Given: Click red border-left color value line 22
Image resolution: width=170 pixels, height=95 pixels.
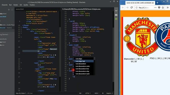Looking at the screenshot, I should [x=97, y=31].
